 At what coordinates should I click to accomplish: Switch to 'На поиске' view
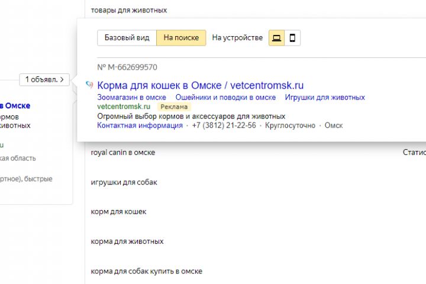(181, 38)
